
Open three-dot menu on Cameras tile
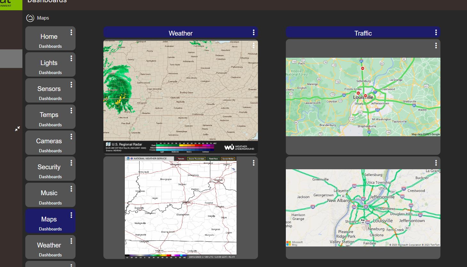(x=71, y=137)
